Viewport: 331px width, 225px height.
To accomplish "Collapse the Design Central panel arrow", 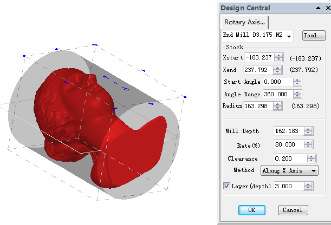I will 318,8.
